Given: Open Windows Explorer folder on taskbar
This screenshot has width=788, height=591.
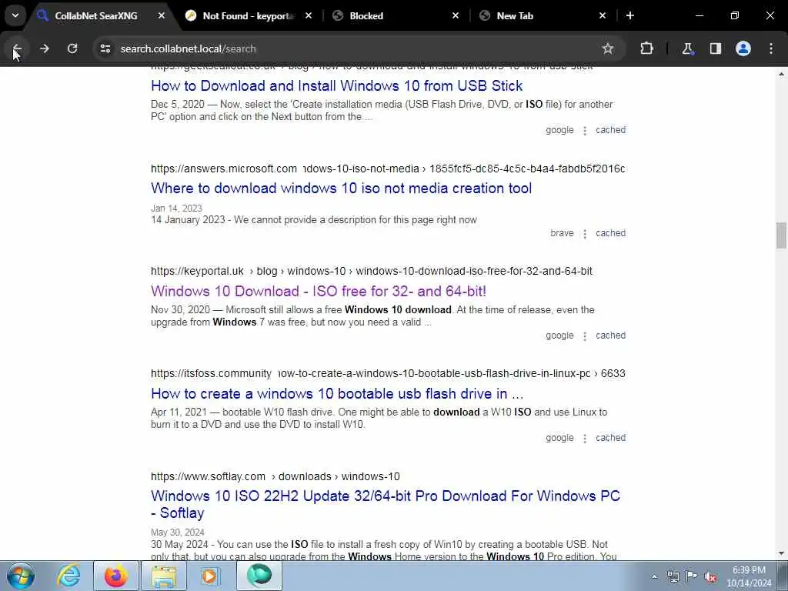Looking at the screenshot, I should [x=164, y=576].
